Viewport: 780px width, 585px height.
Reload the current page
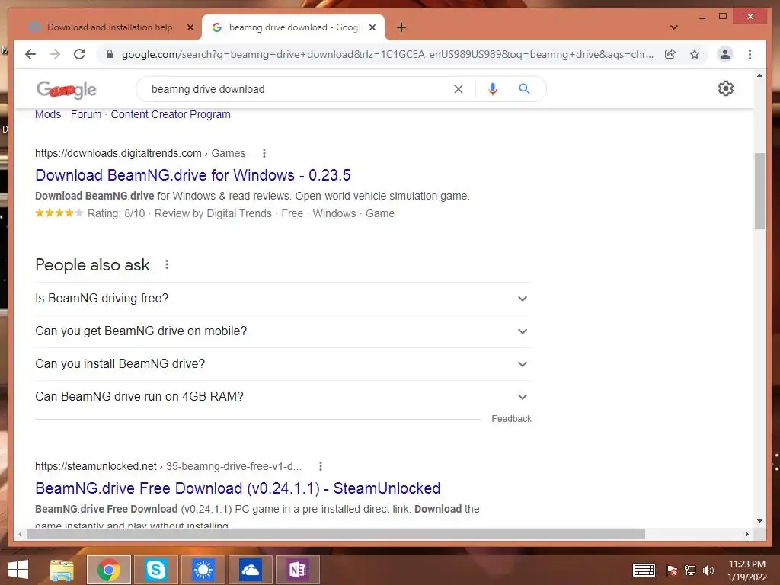[x=79, y=54]
